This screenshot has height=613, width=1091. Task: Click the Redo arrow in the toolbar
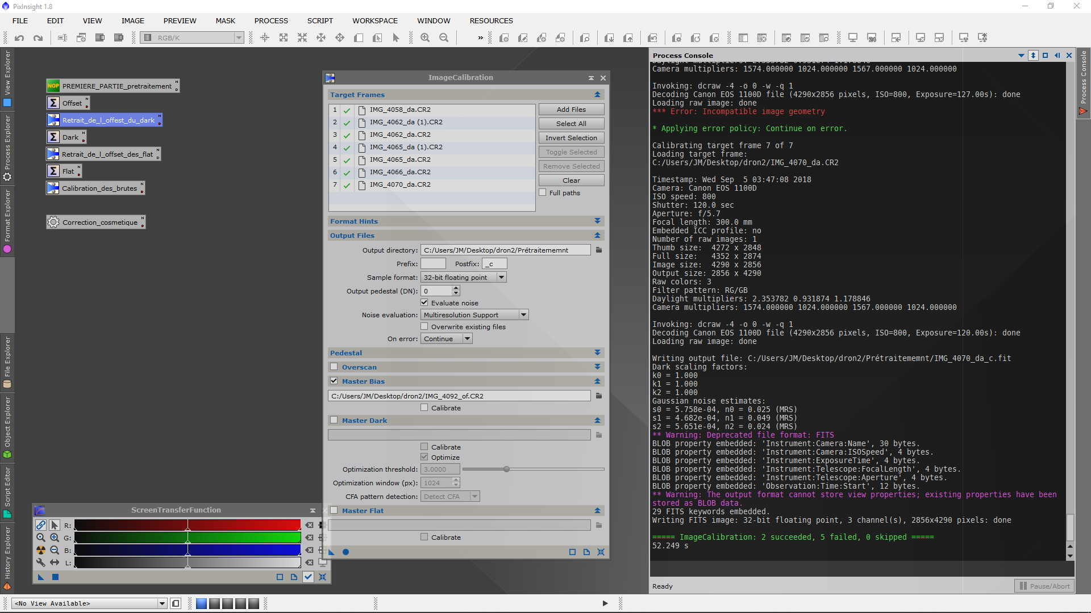[x=38, y=38]
